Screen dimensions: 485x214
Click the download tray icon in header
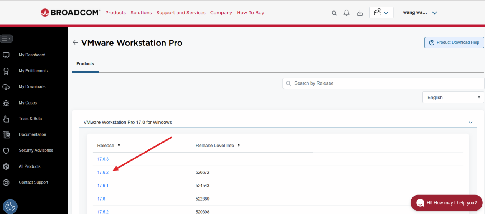point(360,13)
